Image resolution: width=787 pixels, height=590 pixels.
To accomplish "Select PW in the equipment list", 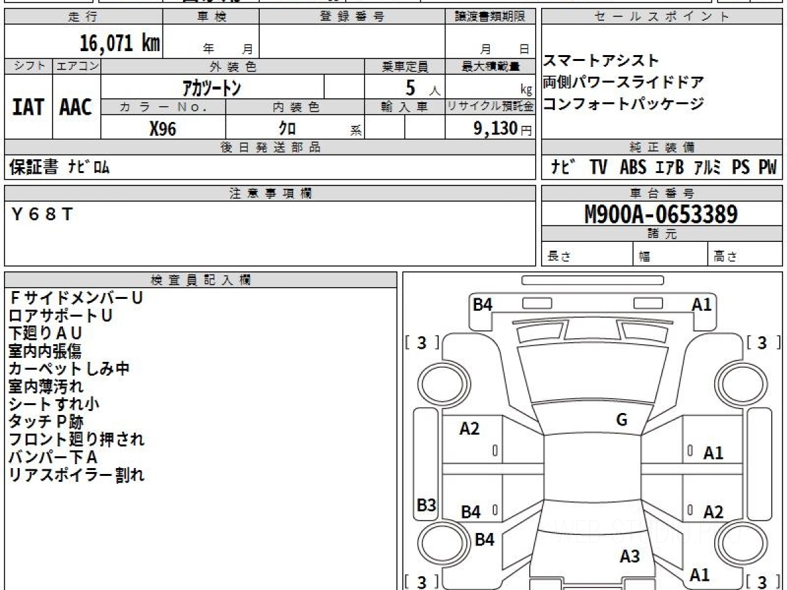I will point(767,167).
